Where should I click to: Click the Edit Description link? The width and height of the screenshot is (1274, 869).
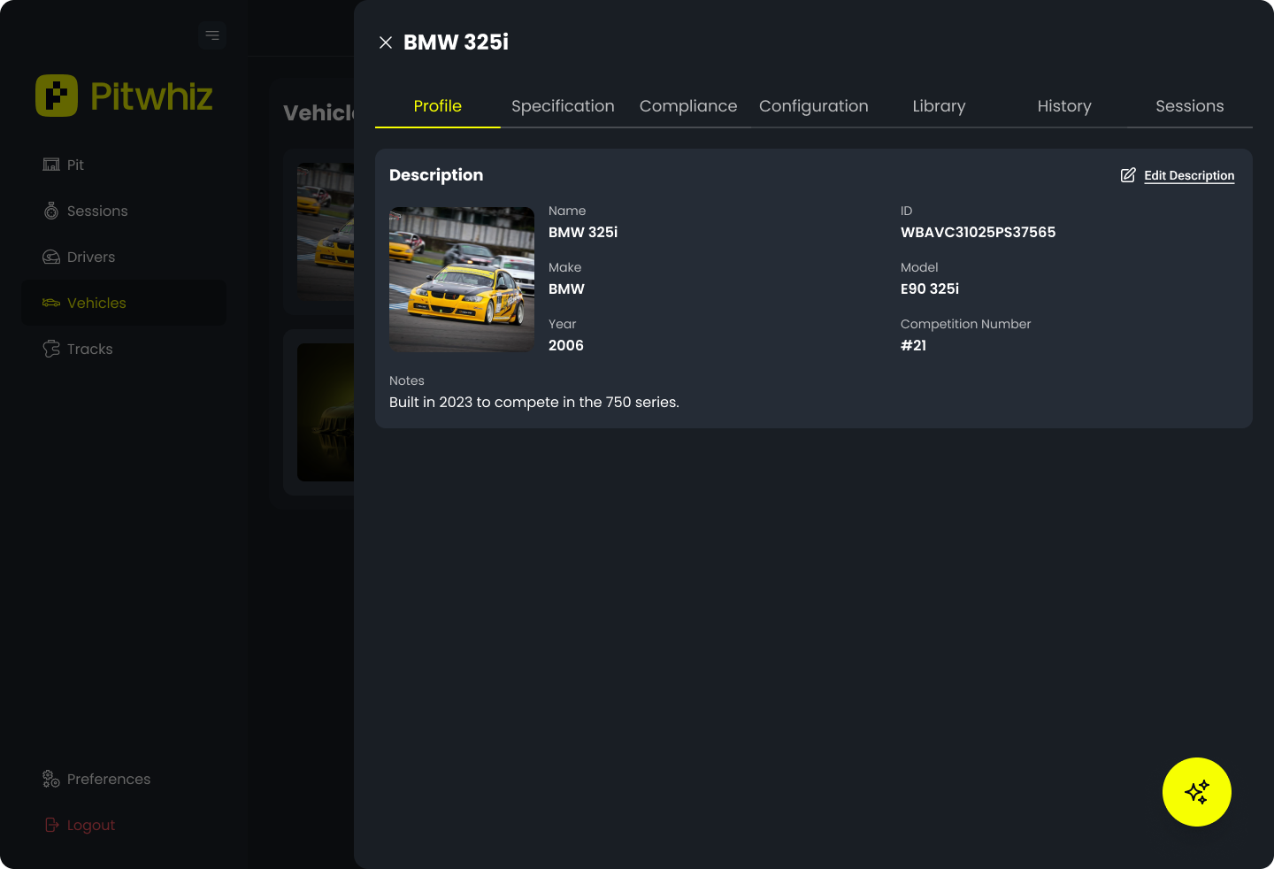pos(1188,175)
